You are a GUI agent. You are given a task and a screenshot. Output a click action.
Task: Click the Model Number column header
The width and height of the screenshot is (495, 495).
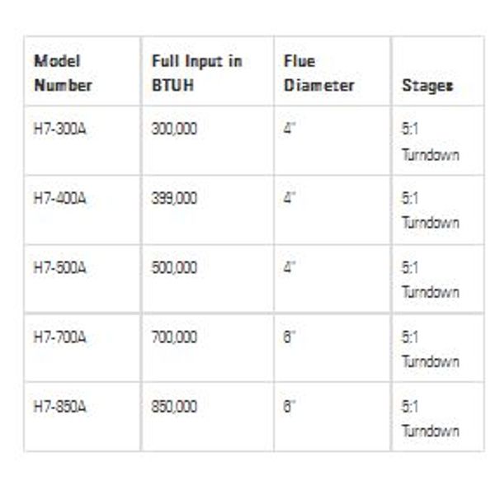pos(63,73)
